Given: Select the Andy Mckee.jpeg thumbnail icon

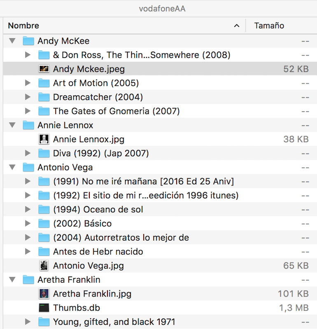Looking at the screenshot, I should 44,69.
